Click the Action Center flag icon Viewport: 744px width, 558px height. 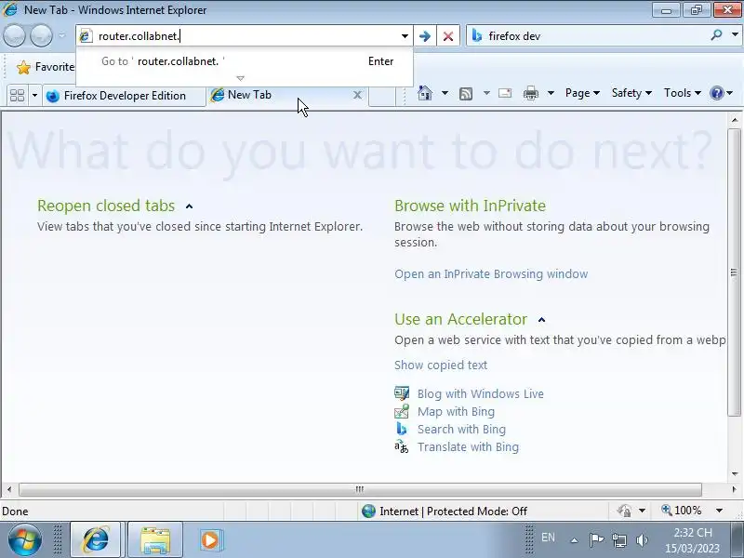(x=596, y=540)
